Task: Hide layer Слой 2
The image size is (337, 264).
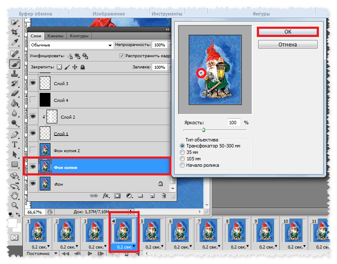Action: coord(33,117)
